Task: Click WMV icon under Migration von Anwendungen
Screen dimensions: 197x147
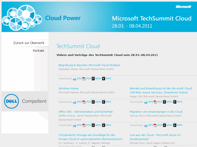Action: click(x=164, y=125)
